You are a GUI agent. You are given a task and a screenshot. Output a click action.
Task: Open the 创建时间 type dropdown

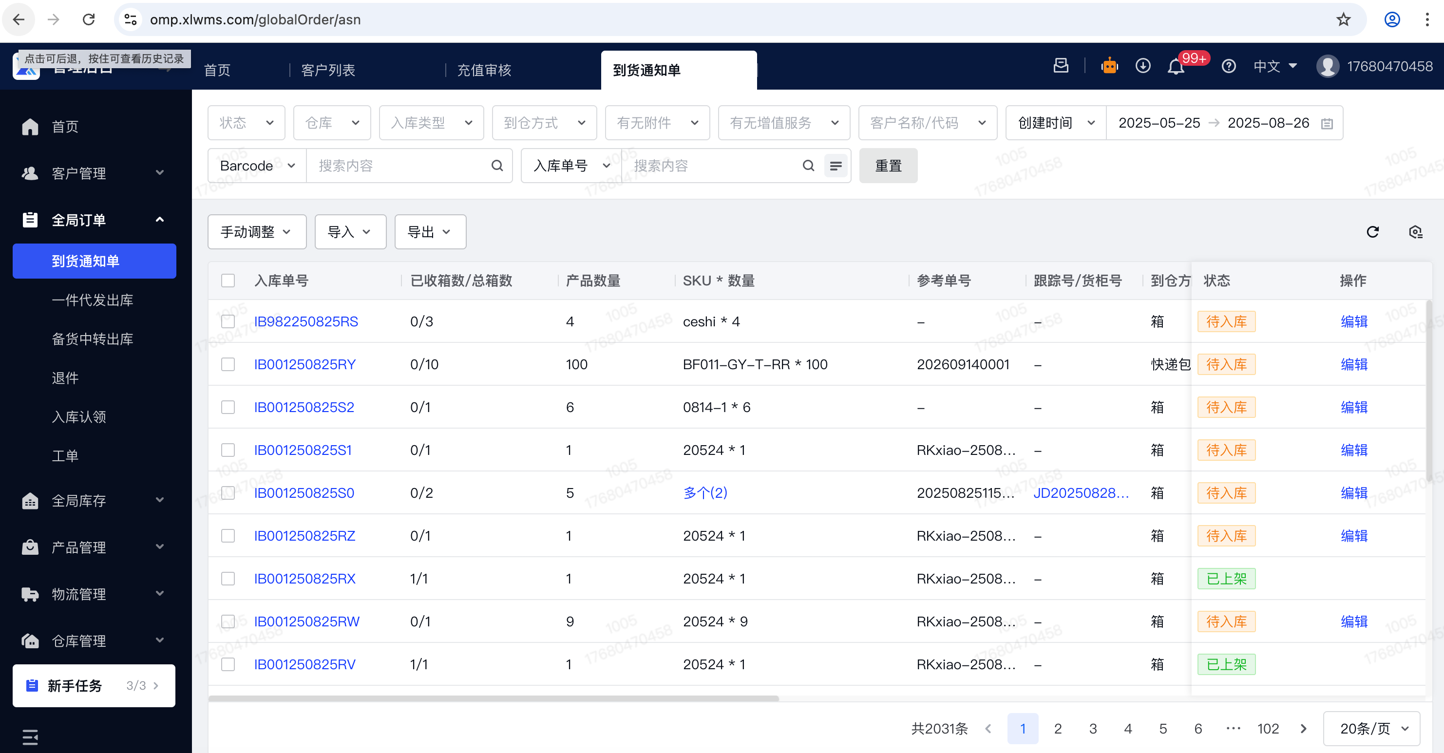tap(1056, 123)
